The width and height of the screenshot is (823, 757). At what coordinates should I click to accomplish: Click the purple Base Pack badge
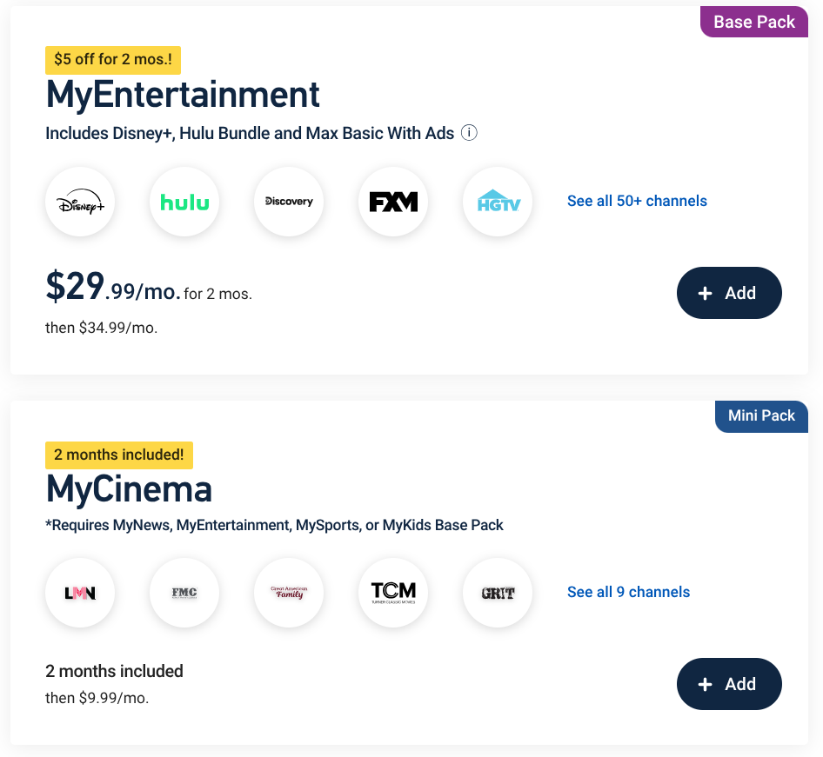click(754, 23)
